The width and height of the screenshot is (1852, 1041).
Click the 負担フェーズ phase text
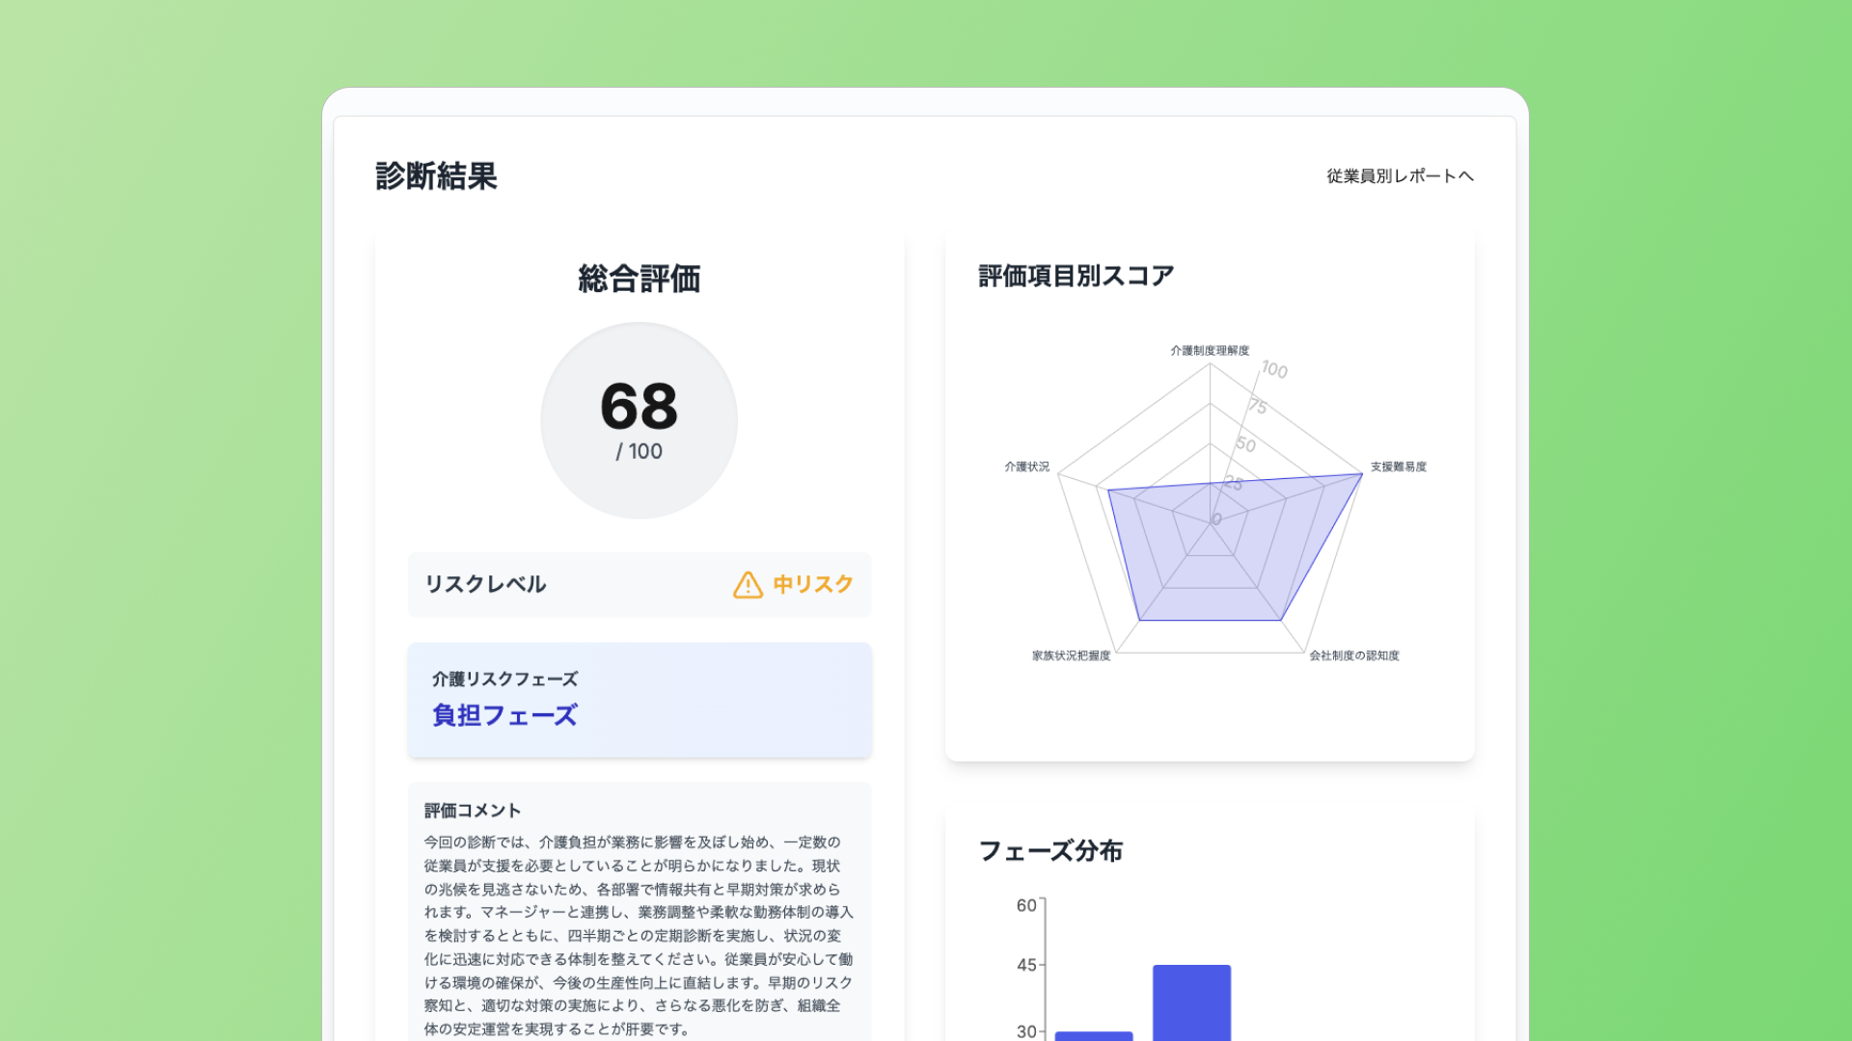tap(504, 715)
